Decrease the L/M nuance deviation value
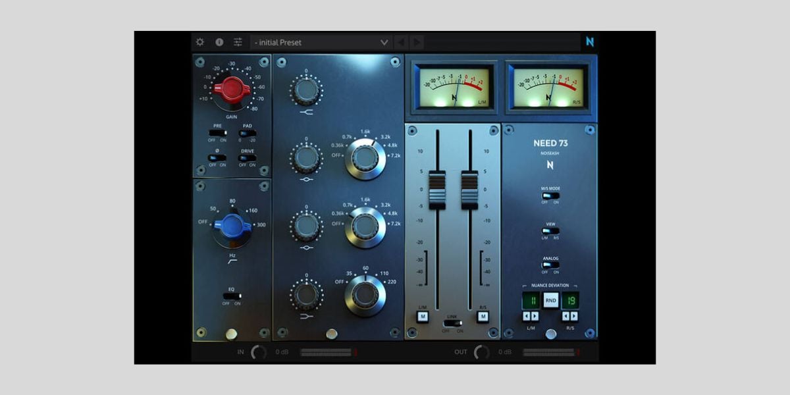Image resolution: width=790 pixels, height=395 pixels. (x=527, y=317)
